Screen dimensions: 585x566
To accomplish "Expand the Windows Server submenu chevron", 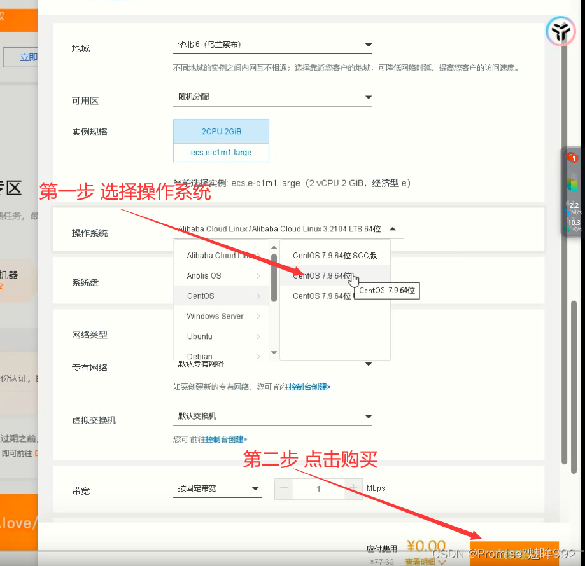I will tap(258, 316).
